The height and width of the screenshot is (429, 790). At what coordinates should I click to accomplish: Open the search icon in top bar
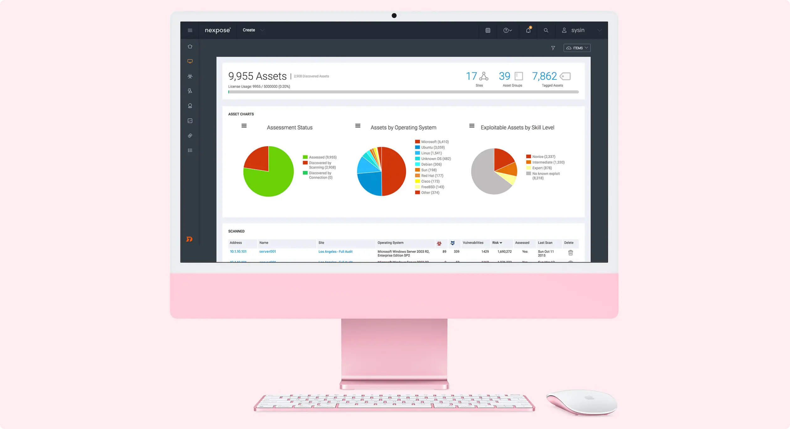[x=546, y=30]
